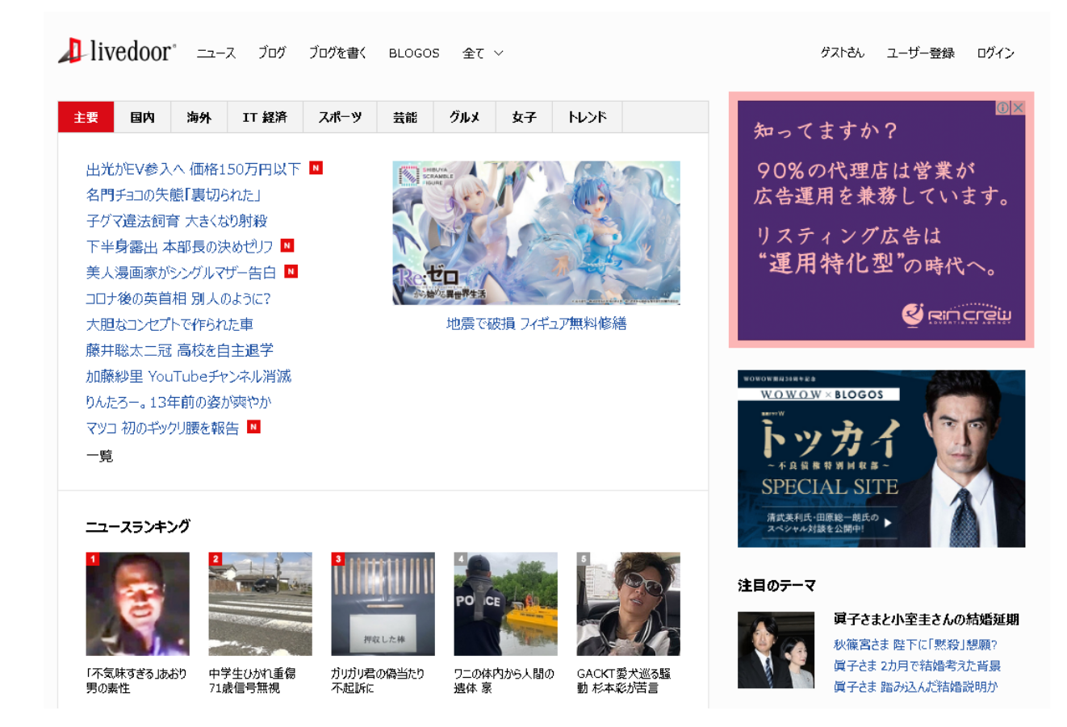
Task: Open ranking 1 thumbnail of man
Action: click(137, 604)
